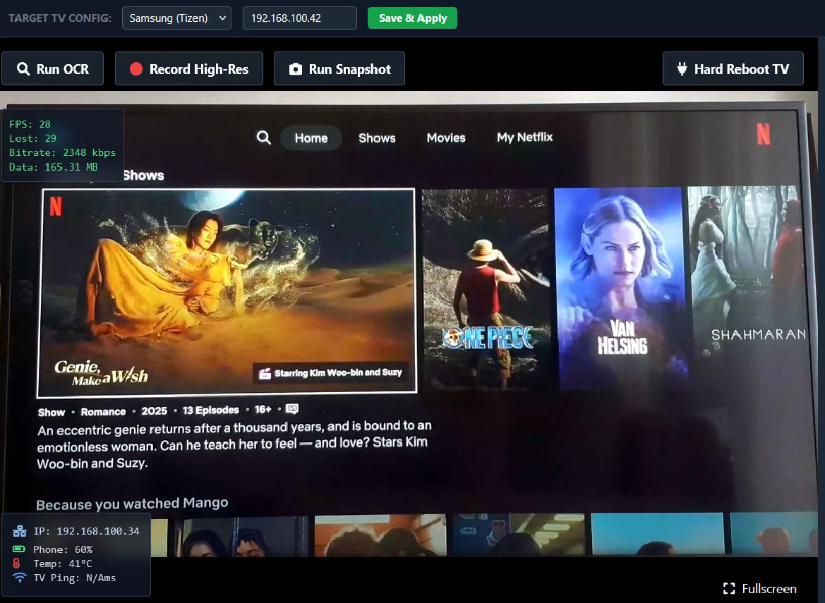Start Record High-Res capture
The width and height of the screenshot is (825, 603).
click(x=189, y=69)
